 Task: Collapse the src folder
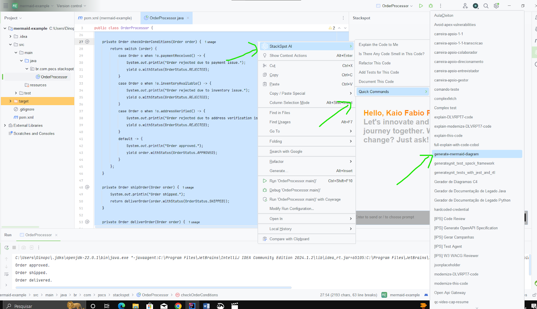point(10,44)
